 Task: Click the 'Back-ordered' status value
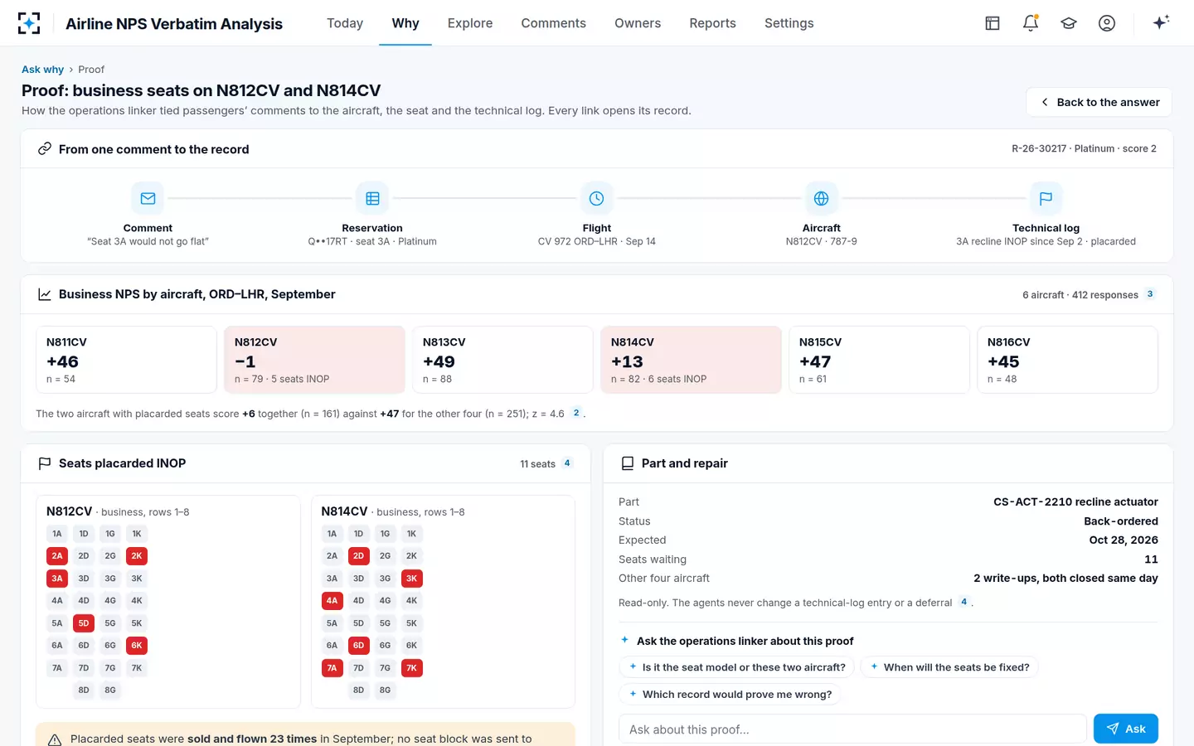click(x=1121, y=521)
